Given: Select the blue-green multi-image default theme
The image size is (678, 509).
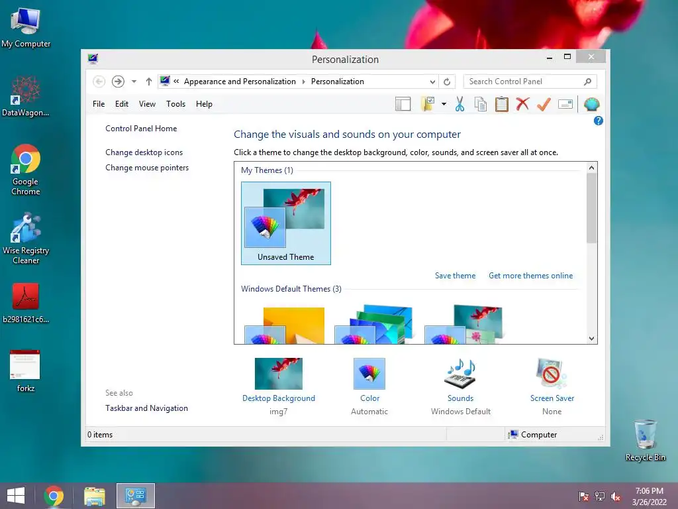Looking at the screenshot, I should [x=374, y=325].
